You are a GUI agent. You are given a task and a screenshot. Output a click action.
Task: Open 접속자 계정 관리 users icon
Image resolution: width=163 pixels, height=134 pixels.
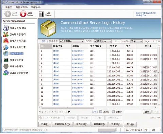pyautogui.click(x=6, y=35)
